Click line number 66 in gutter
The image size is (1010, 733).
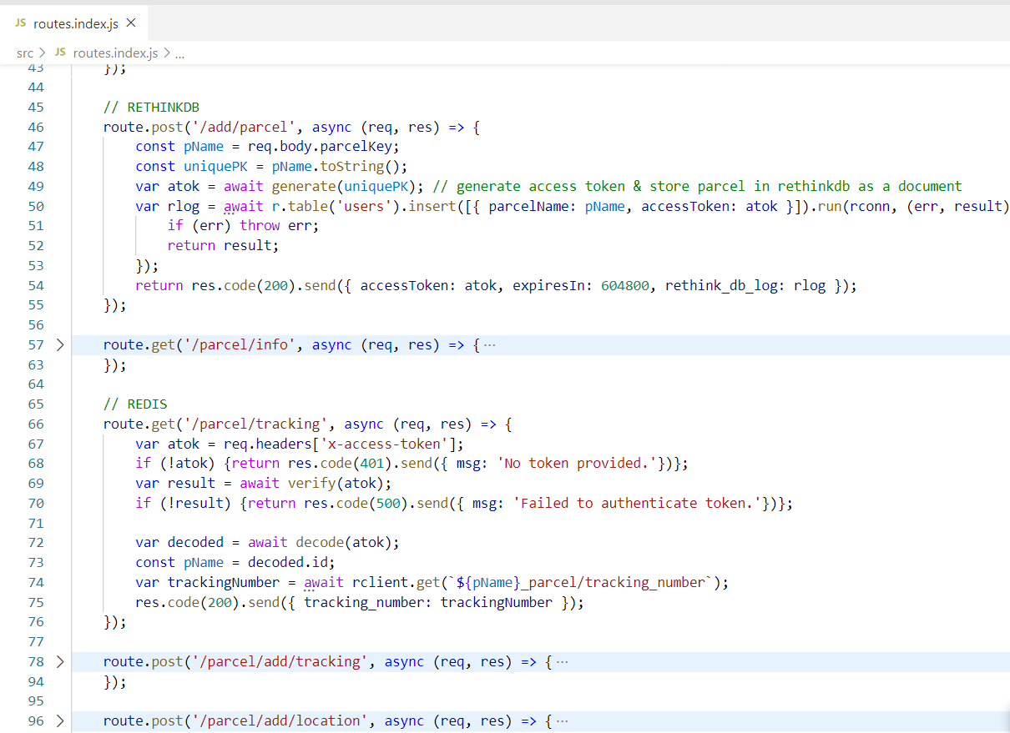(35, 424)
